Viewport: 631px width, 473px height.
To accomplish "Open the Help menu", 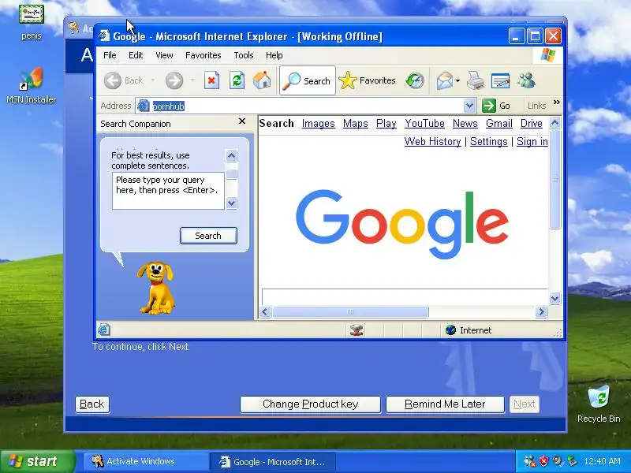I will tap(274, 55).
